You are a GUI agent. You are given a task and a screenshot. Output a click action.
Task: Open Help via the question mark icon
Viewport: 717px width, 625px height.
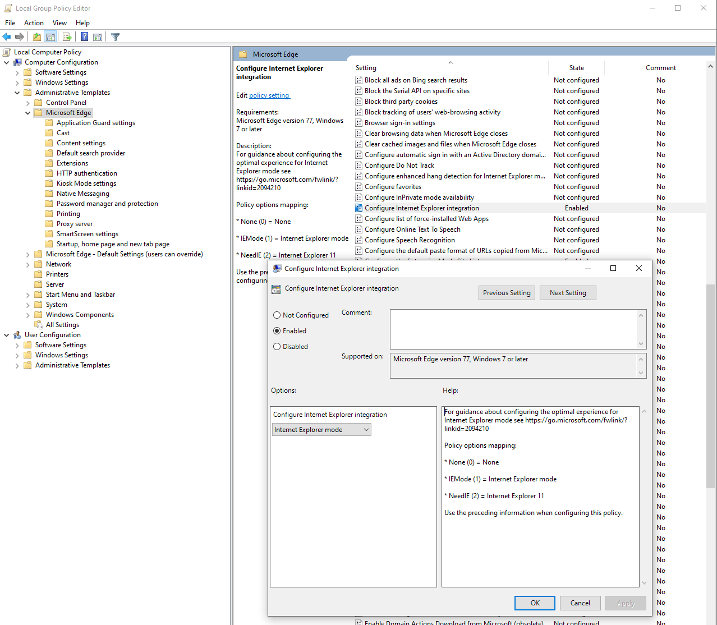pyautogui.click(x=84, y=37)
